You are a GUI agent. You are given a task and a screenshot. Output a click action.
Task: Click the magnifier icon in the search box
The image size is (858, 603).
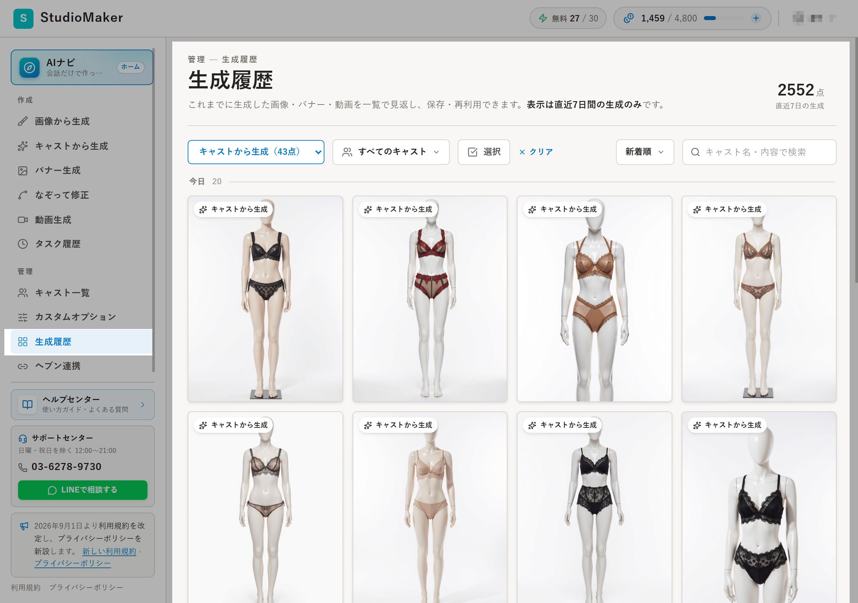pyautogui.click(x=695, y=152)
